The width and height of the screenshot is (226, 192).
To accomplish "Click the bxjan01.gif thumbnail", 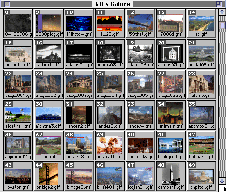I will click(x=140, y=176).
